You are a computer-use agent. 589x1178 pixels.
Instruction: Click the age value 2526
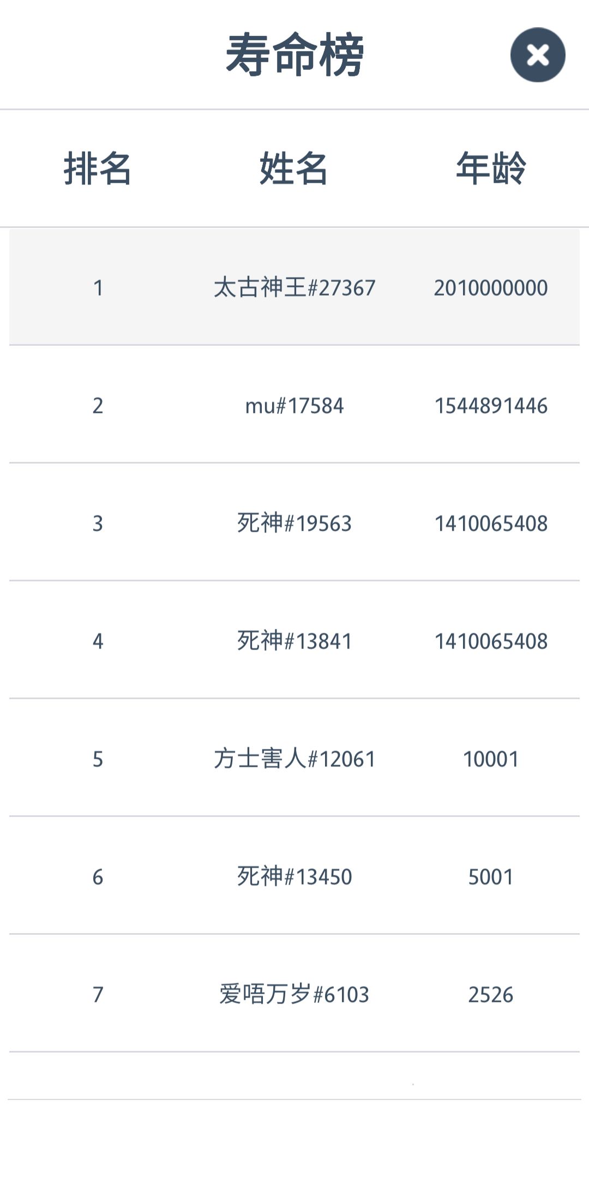491,994
